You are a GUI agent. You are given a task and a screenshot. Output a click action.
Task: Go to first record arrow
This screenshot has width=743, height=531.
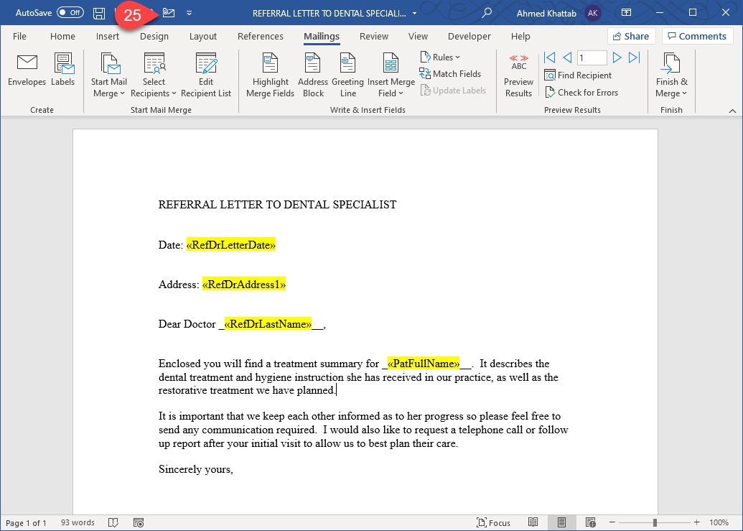(550, 57)
